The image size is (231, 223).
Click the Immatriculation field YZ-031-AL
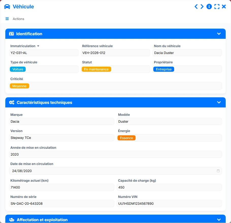44,53
